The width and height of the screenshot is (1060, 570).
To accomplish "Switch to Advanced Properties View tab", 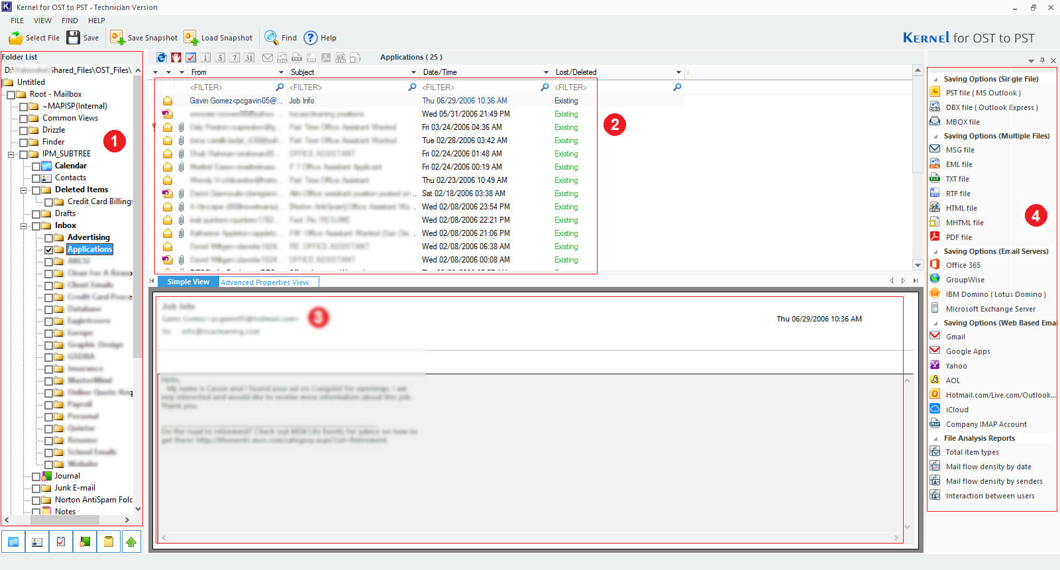I will (264, 282).
